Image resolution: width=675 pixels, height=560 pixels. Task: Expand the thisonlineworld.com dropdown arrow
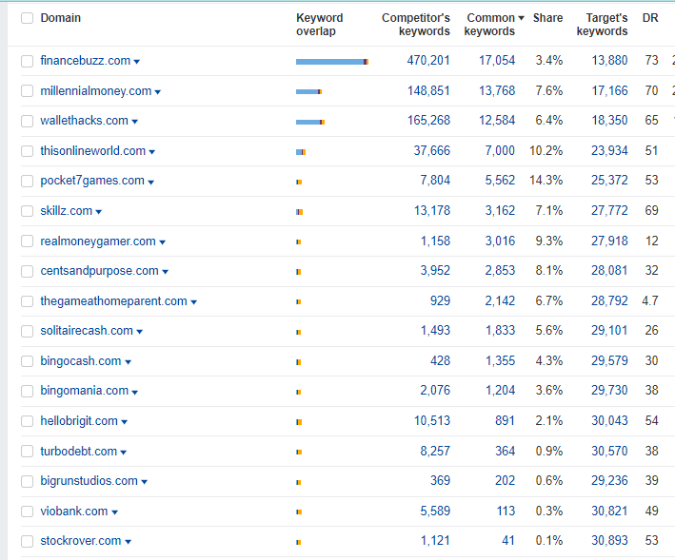(152, 152)
